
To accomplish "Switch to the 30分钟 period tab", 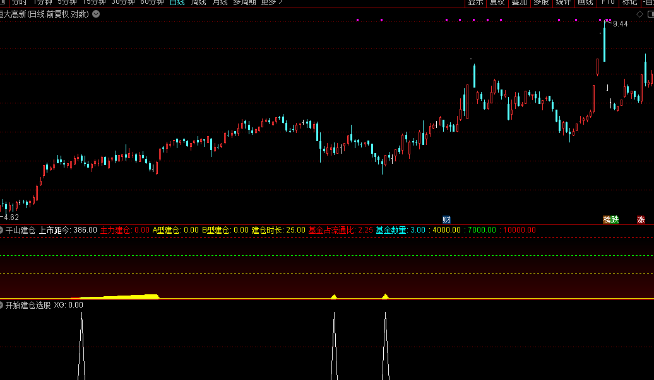I will pyautogui.click(x=123, y=3).
